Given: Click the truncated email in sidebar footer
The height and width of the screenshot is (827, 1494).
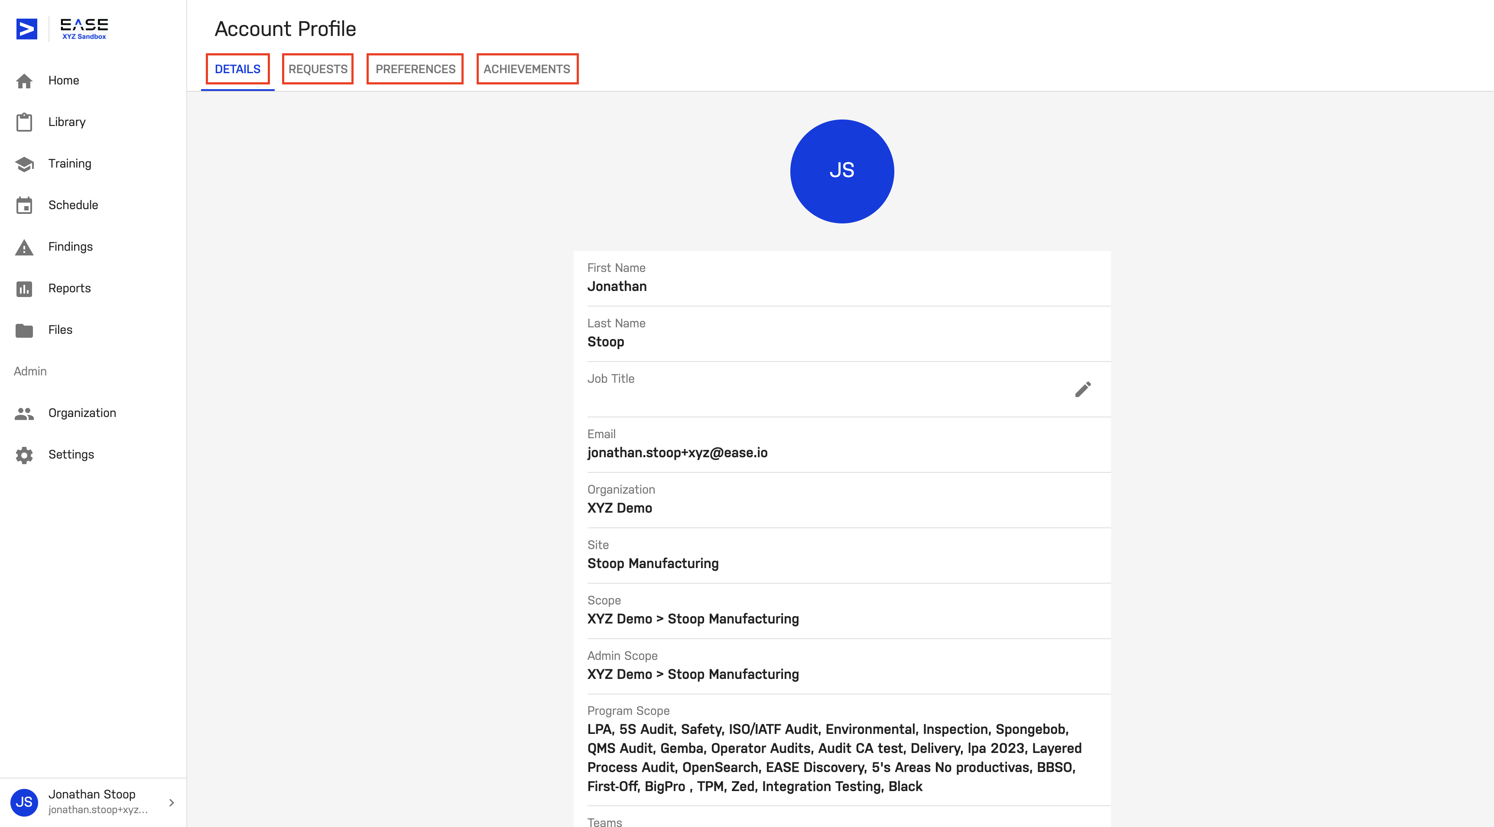Looking at the screenshot, I should point(98,810).
